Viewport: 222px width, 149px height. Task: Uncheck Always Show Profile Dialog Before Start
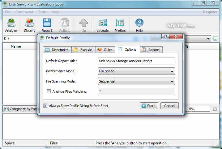[45, 106]
